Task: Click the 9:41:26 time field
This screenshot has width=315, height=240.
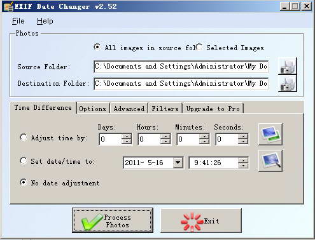Action: [x=214, y=163]
